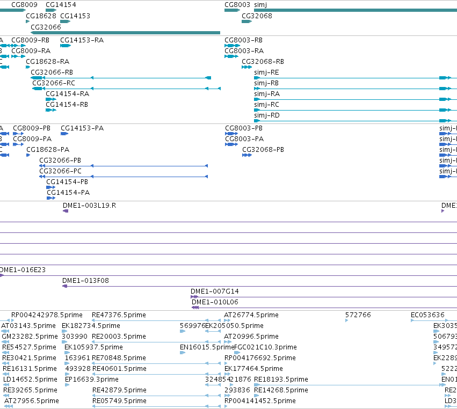Select transcript CG8003-RA
Viewport: 457px width, 409px height.
[244, 50]
